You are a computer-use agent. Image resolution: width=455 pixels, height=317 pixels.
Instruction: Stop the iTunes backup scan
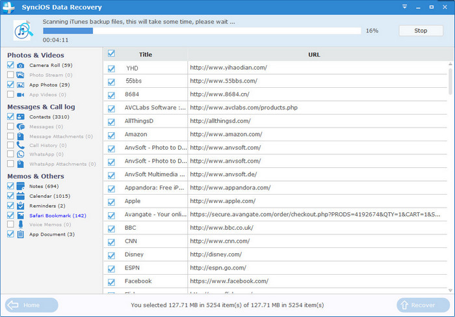point(421,31)
